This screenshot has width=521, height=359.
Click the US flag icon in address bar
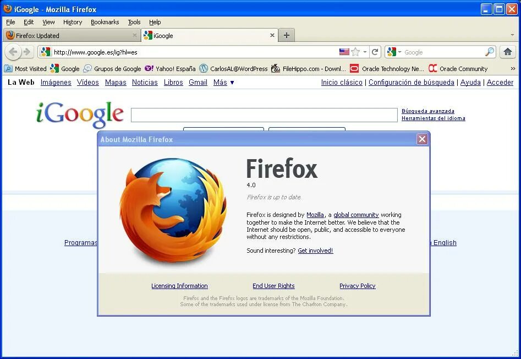click(344, 52)
